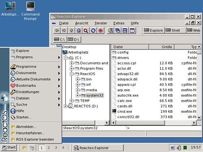Click the Reactos Explorer taskbar button
This screenshot has width=203, height=152.
click(x=98, y=148)
